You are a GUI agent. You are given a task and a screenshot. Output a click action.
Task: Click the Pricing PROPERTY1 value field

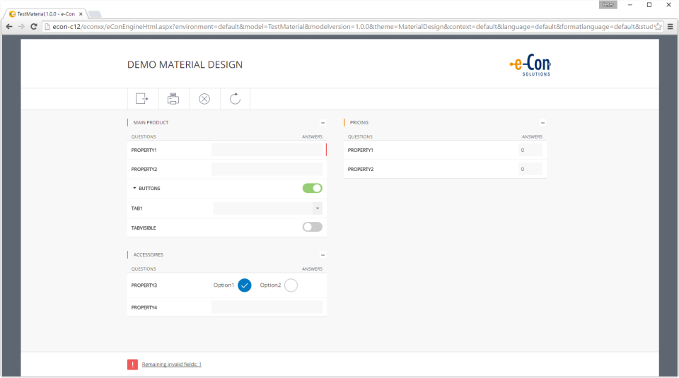coord(530,150)
